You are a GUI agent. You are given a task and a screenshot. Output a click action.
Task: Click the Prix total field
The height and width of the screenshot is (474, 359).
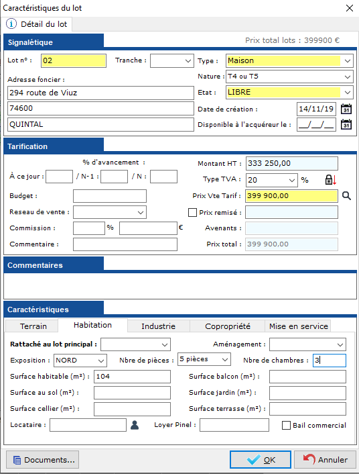click(x=292, y=244)
